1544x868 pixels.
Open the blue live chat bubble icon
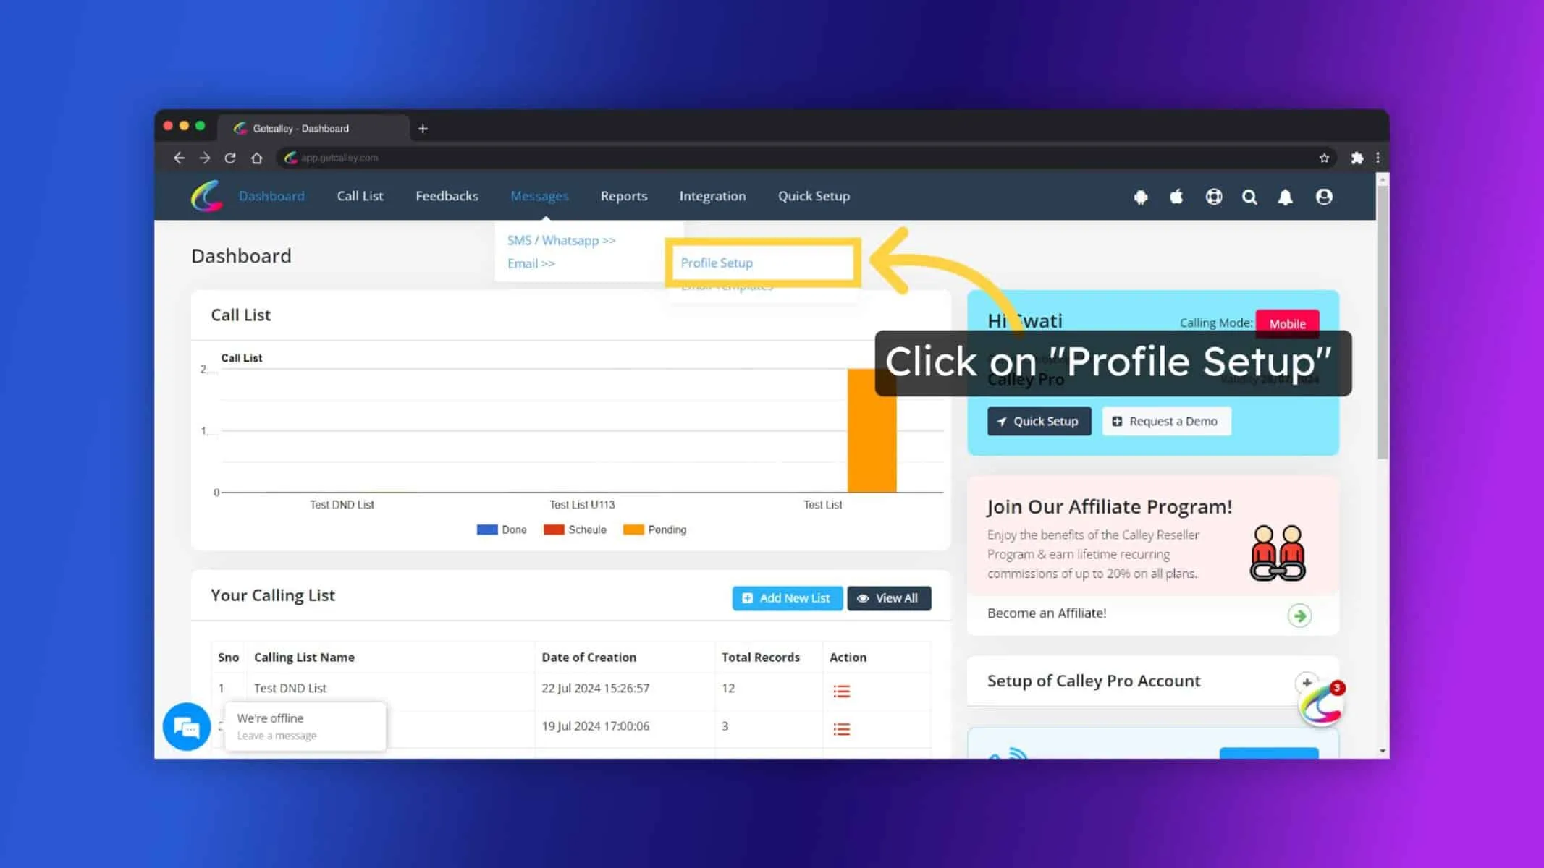[187, 726]
